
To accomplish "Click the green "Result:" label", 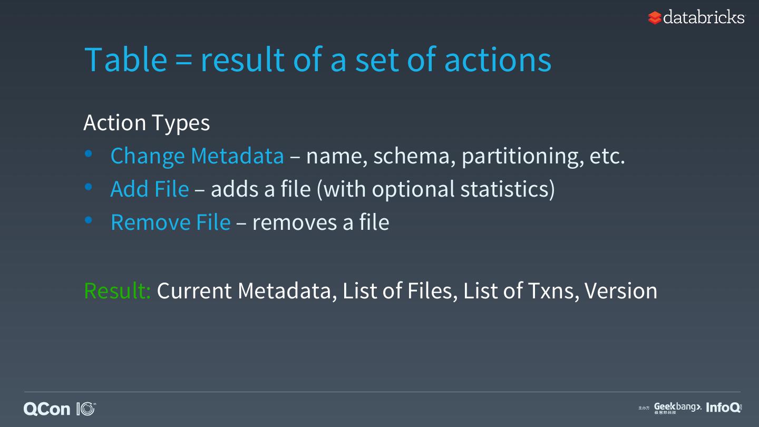I will [x=118, y=290].
